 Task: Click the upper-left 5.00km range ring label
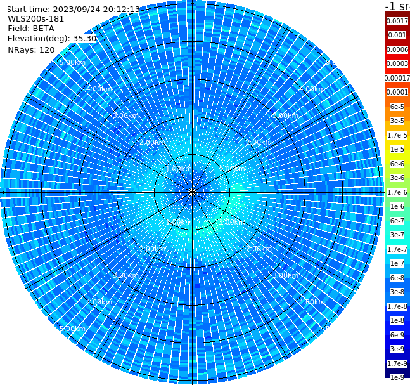(72, 62)
